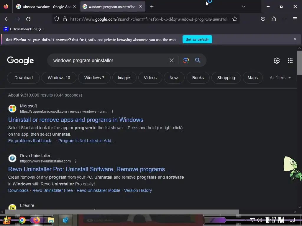Image resolution: width=302 pixels, height=226 pixels.
Task: Open the :transheart: OLD bookmark
Action: pyautogui.click(x=24, y=29)
